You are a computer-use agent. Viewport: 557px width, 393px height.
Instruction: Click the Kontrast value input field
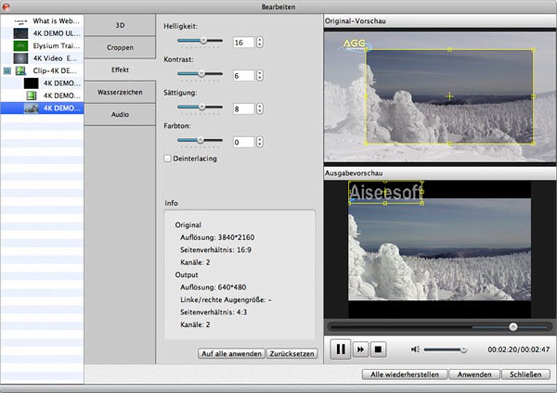(x=244, y=76)
